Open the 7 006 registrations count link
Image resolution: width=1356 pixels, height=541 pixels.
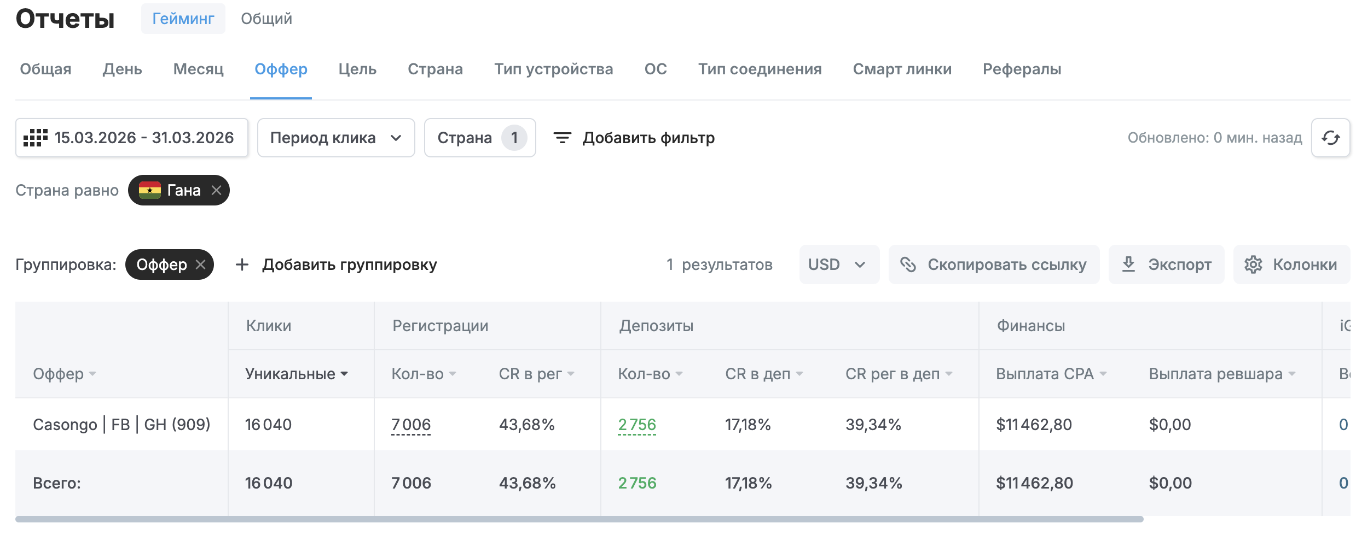pos(411,425)
